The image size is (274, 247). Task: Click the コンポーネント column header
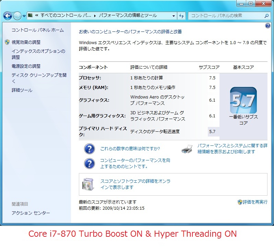93,67
